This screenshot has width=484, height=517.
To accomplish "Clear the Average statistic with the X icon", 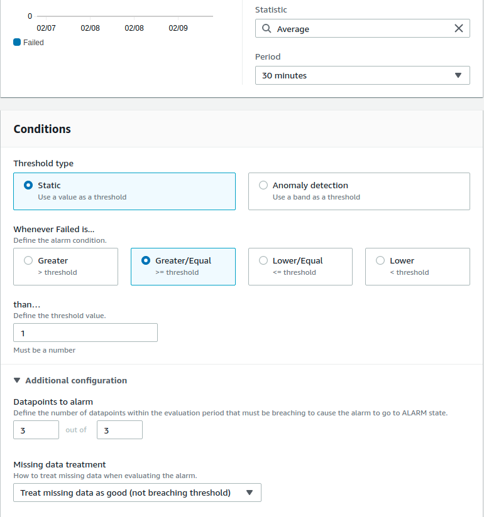I will [x=459, y=28].
